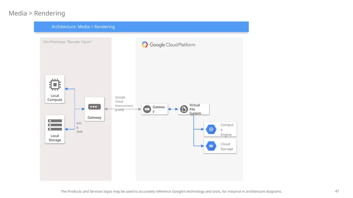
Task: Select the cloud 'Gateway' wrapped label text
Action: pos(159,109)
